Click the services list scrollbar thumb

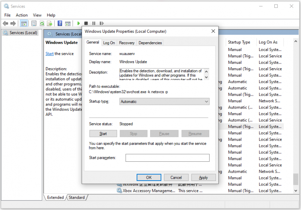click(x=296, y=179)
